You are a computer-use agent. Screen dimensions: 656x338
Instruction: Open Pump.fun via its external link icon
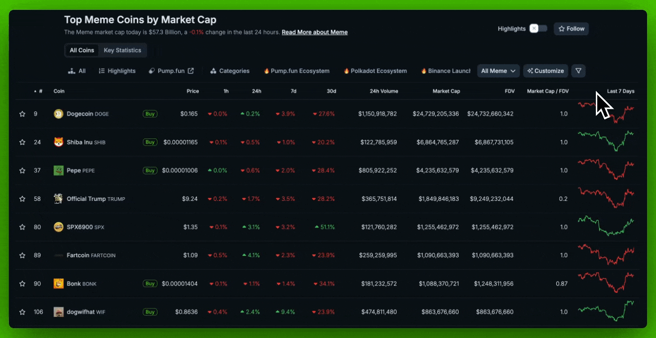point(190,70)
